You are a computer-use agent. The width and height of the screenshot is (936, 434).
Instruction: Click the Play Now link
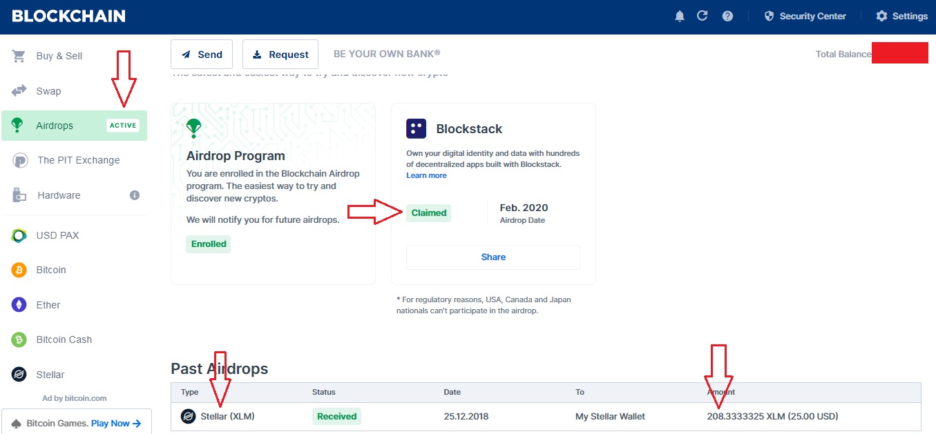point(116,423)
